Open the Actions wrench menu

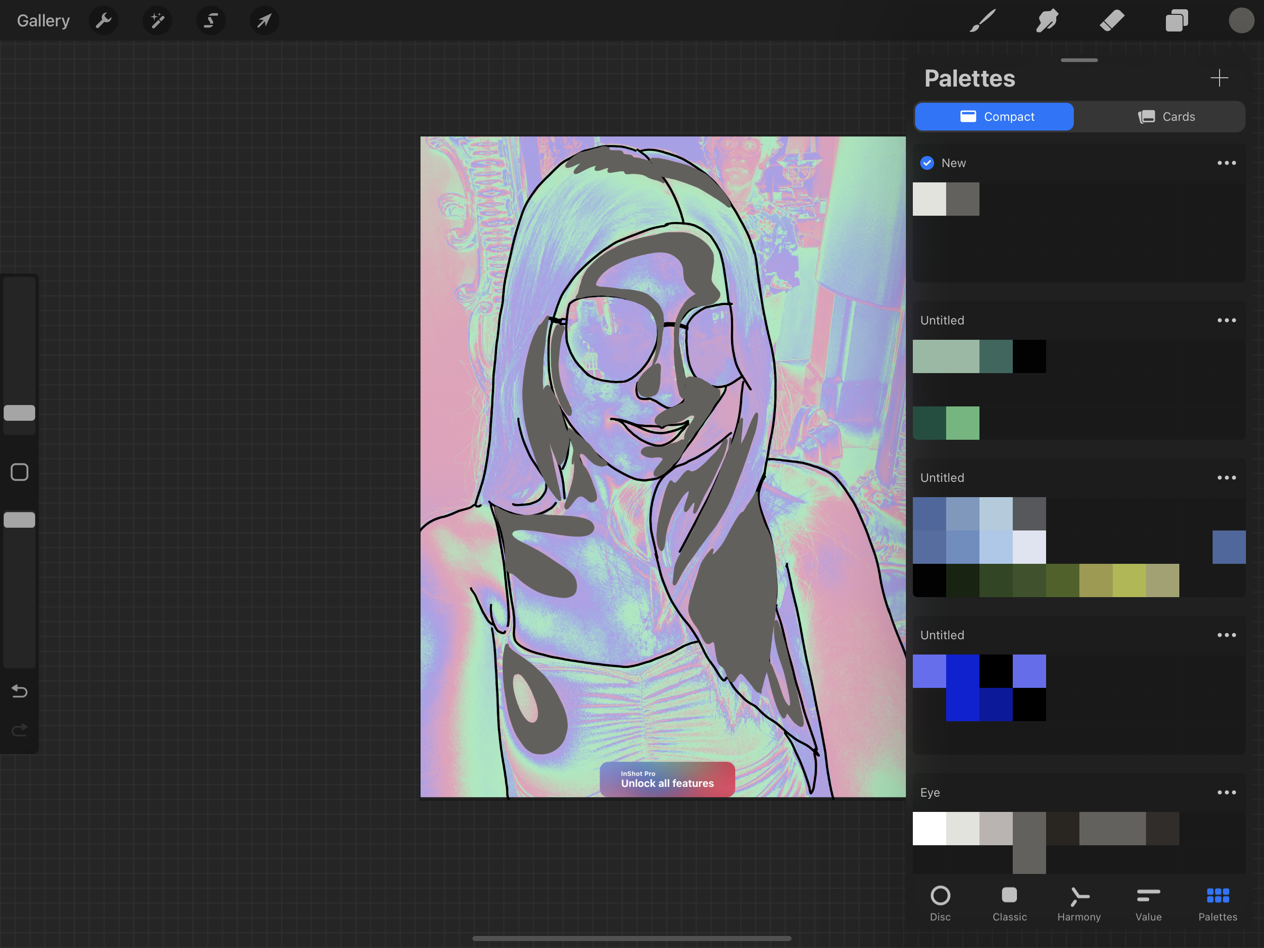coord(104,21)
